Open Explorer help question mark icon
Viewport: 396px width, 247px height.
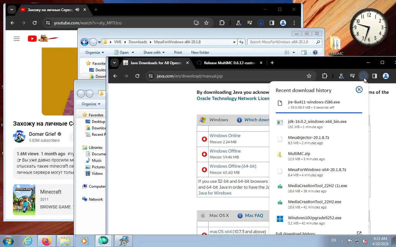coord(315,52)
